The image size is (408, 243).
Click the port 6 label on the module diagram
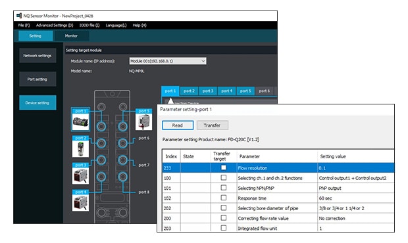coord(144,138)
